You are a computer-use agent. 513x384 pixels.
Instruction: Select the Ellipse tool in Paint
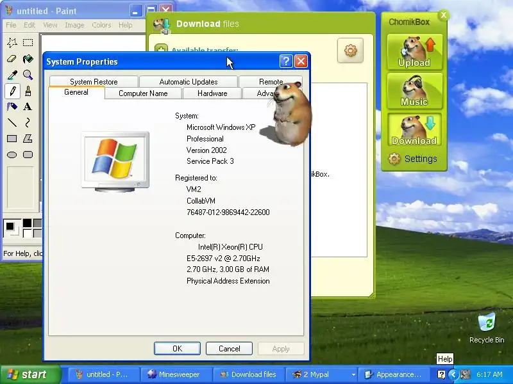(12, 155)
